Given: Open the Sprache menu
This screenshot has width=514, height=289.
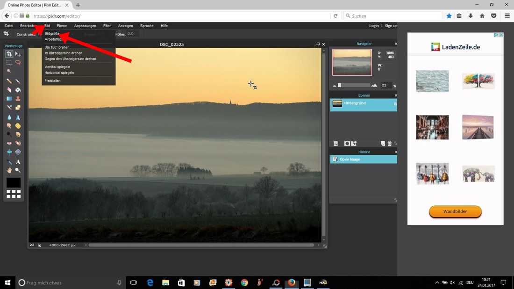Looking at the screenshot, I should pos(147,26).
